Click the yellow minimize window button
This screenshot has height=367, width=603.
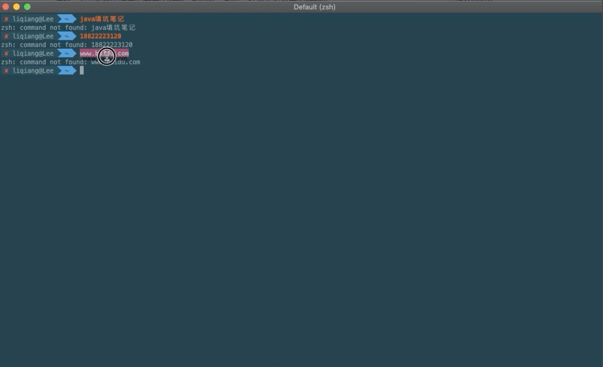point(16,7)
